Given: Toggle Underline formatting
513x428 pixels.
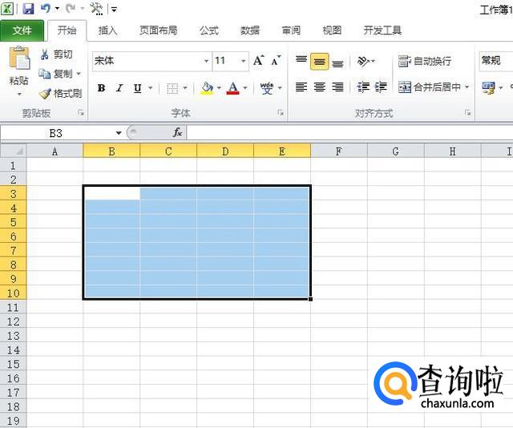Looking at the screenshot, I should pos(138,88).
